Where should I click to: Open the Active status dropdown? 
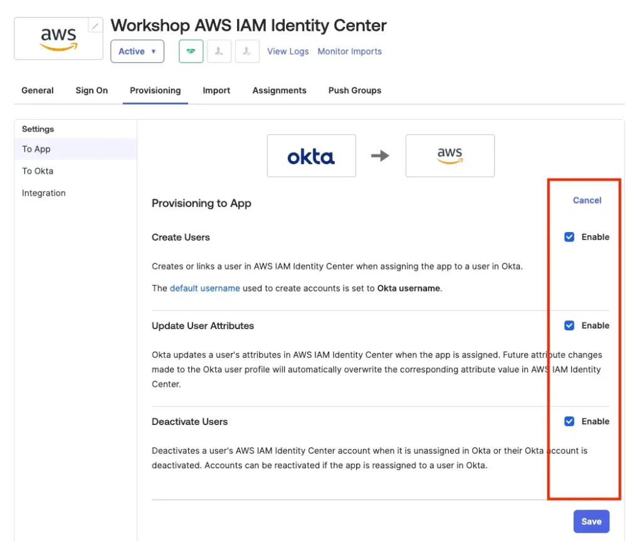137,51
